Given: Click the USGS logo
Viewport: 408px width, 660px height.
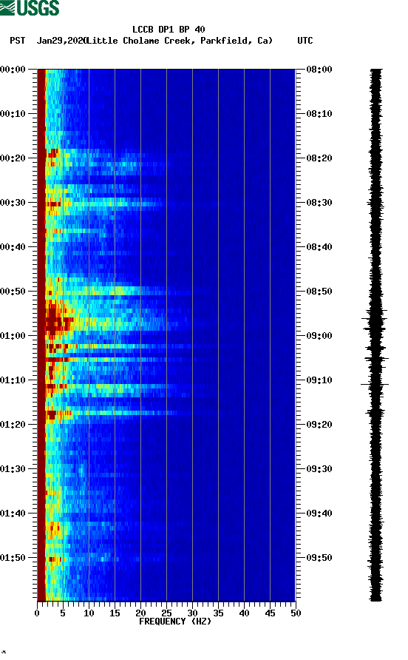Looking at the screenshot, I should point(30,7).
